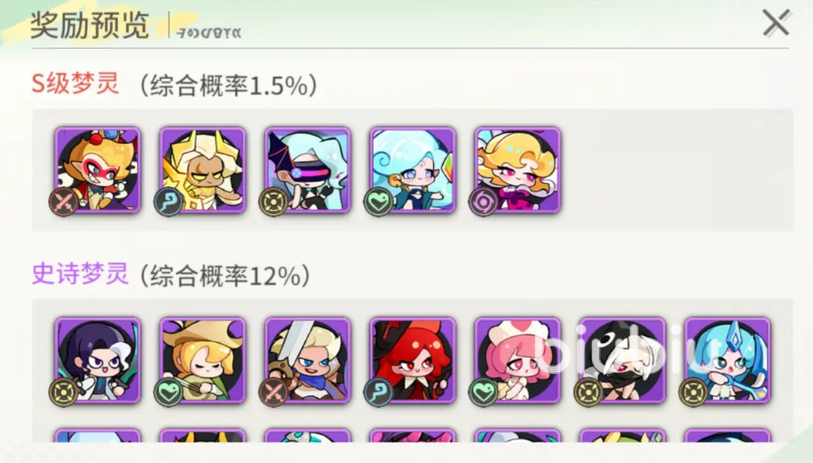
Task: Select the red-masked monkey king S-rank avatar
Action: click(x=98, y=169)
